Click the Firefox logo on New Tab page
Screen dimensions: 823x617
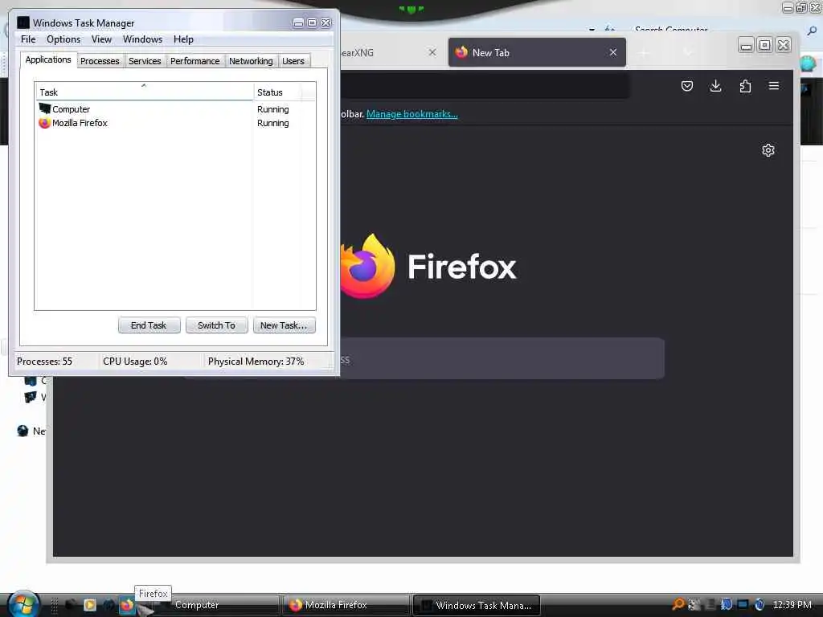pyautogui.click(x=366, y=267)
